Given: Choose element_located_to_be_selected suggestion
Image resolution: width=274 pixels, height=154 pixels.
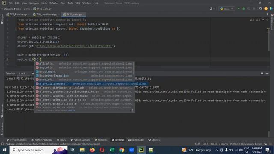Looking at the screenshot, I should 84,96.
